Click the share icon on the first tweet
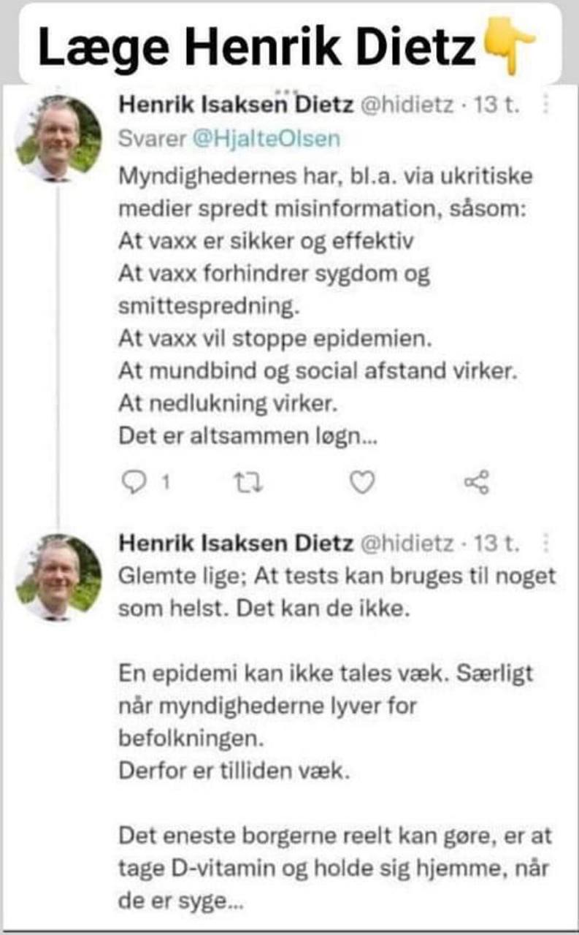This screenshot has width=579, height=935. coord(477,482)
